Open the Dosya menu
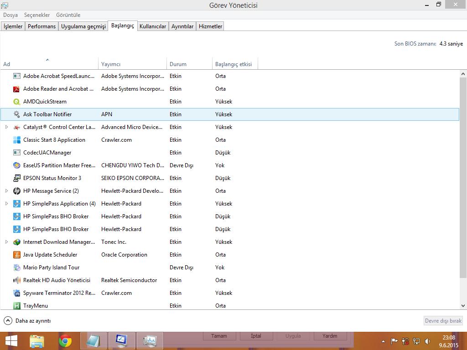Image resolution: width=467 pixels, height=350 pixels. tap(10, 15)
